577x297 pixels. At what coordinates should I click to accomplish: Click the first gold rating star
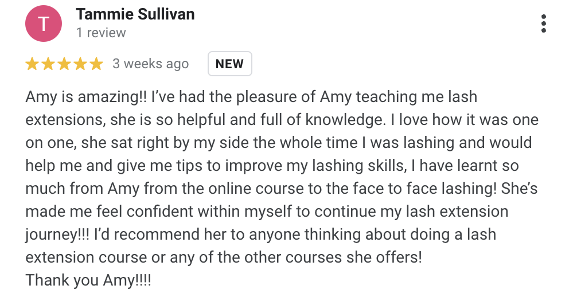pyautogui.click(x=32, y=64)
